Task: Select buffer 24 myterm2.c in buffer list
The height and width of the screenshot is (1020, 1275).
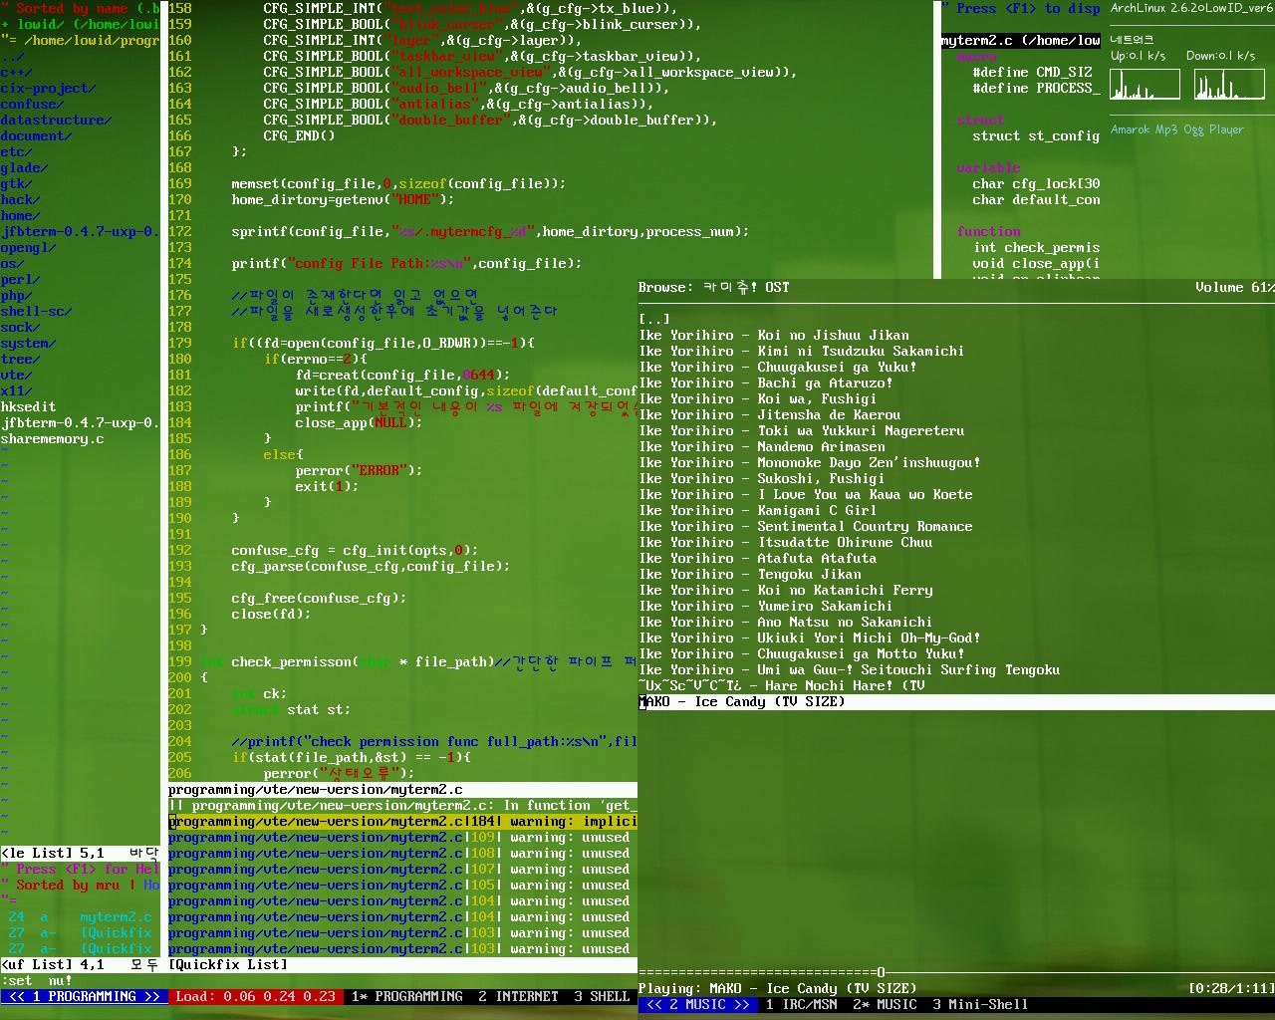Action: click(80, 916)
